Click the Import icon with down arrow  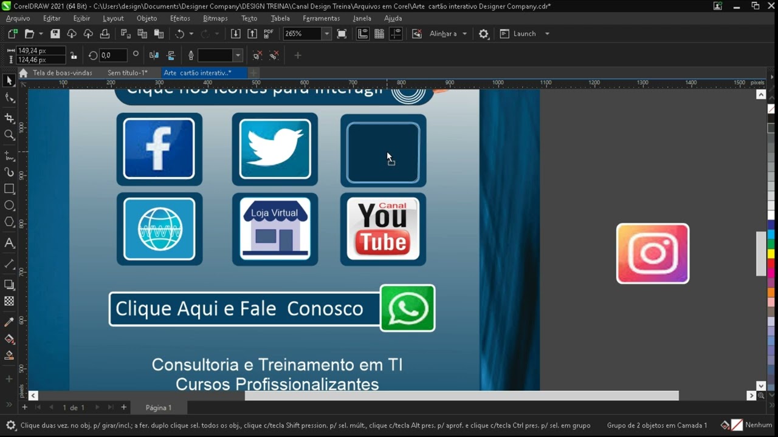235,34
